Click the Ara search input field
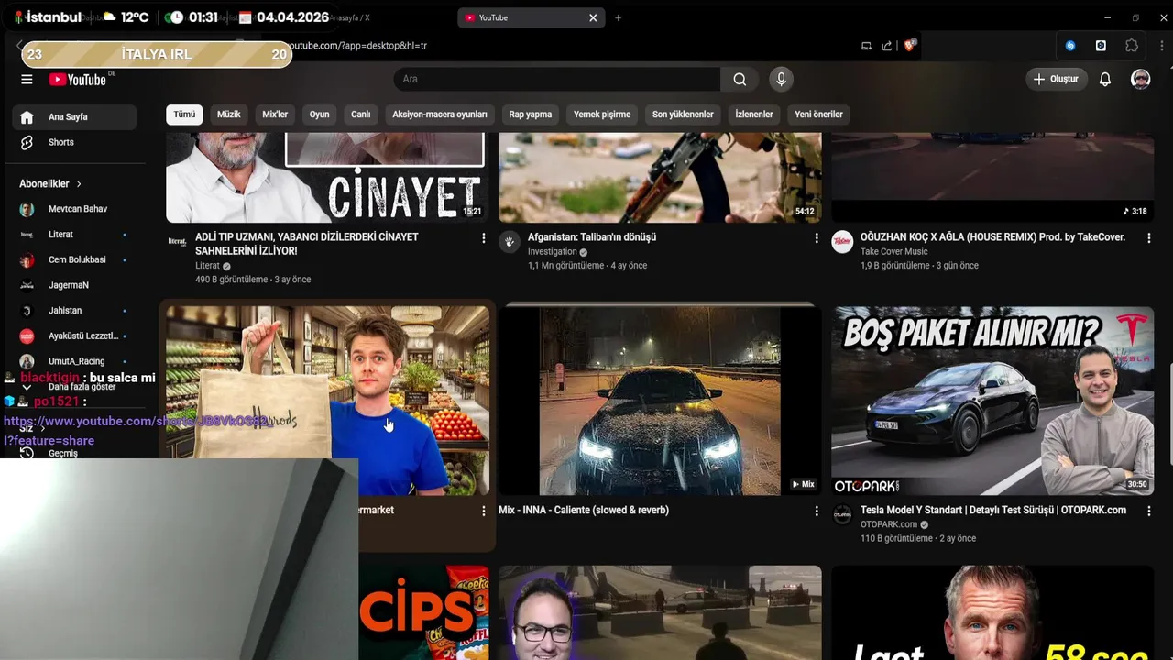This screenshot has height=660, width=1173. tap(557, 80)
